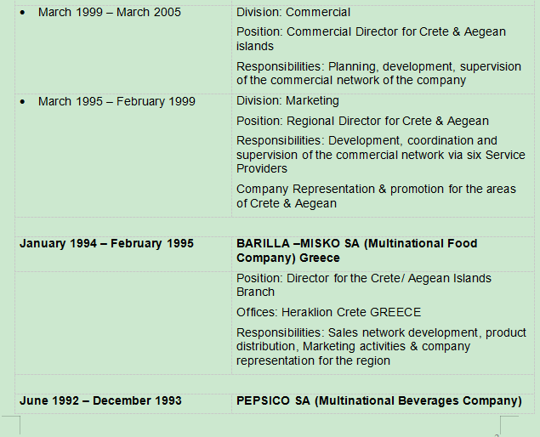Click the "January 1994 – February 1995" heading
The height and width of the screenshot is (437, 540).
[x=106, y=244]
